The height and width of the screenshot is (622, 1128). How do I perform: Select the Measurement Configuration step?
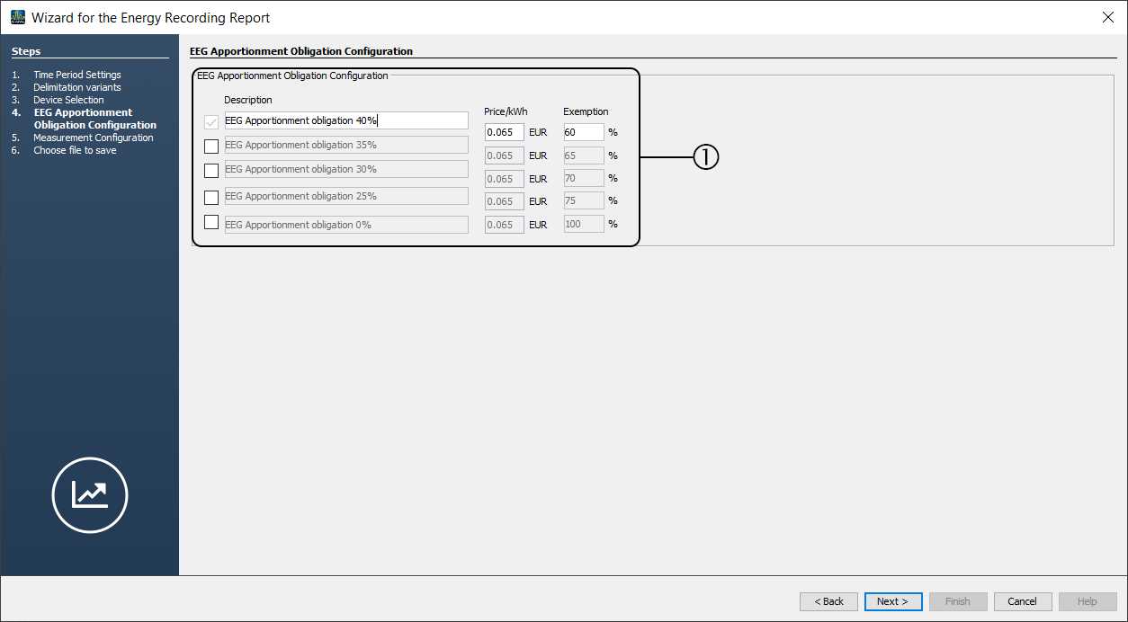pos(94,138)
